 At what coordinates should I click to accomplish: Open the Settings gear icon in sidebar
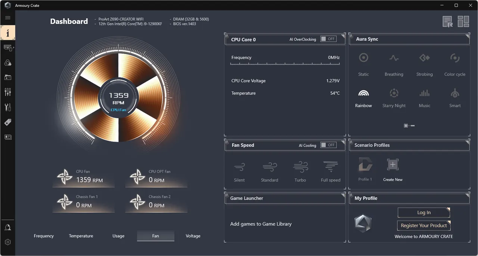pyautogui.click(x=7, y=242)
